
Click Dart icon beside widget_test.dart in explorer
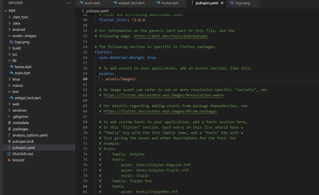point(11,98)
